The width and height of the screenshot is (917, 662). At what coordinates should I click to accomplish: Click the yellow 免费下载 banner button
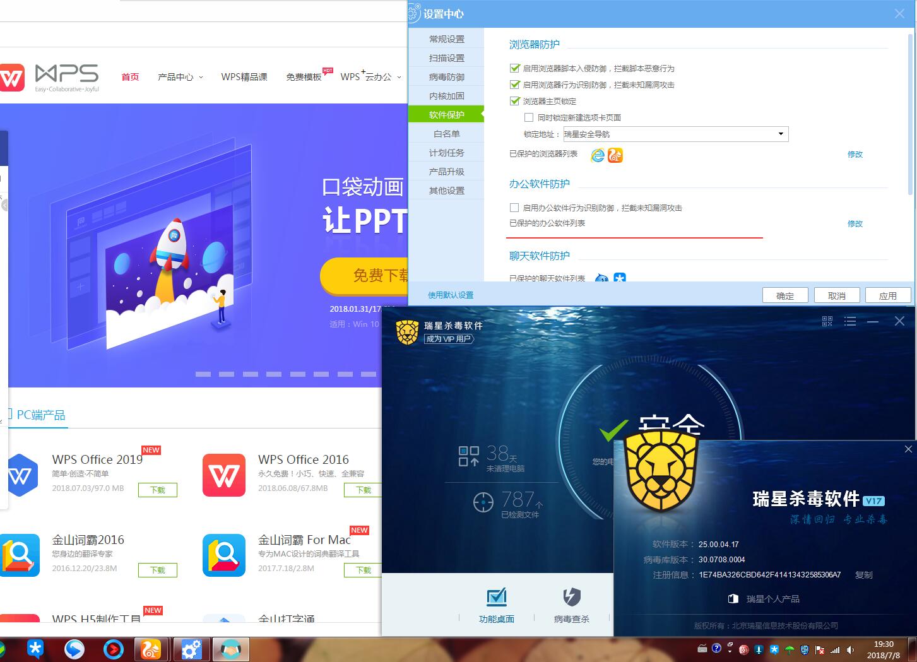(365, 276)
